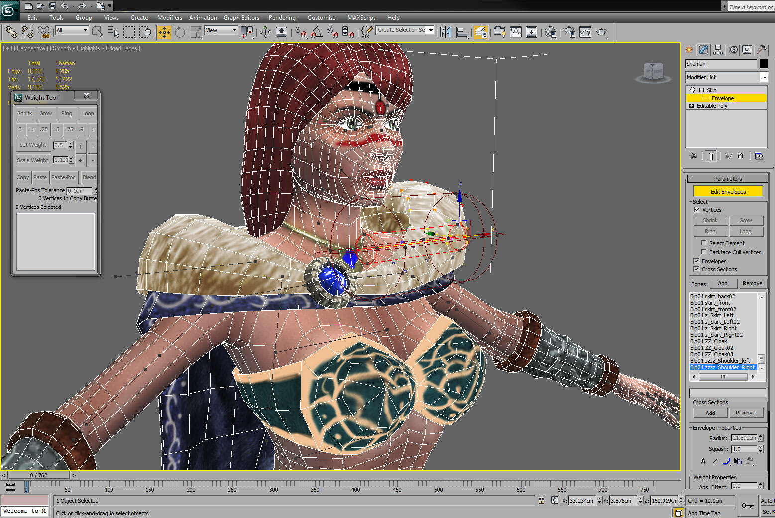Open the Graph Editors menu
The height and width of the screenshot is (518, 775).
[241, 17]
